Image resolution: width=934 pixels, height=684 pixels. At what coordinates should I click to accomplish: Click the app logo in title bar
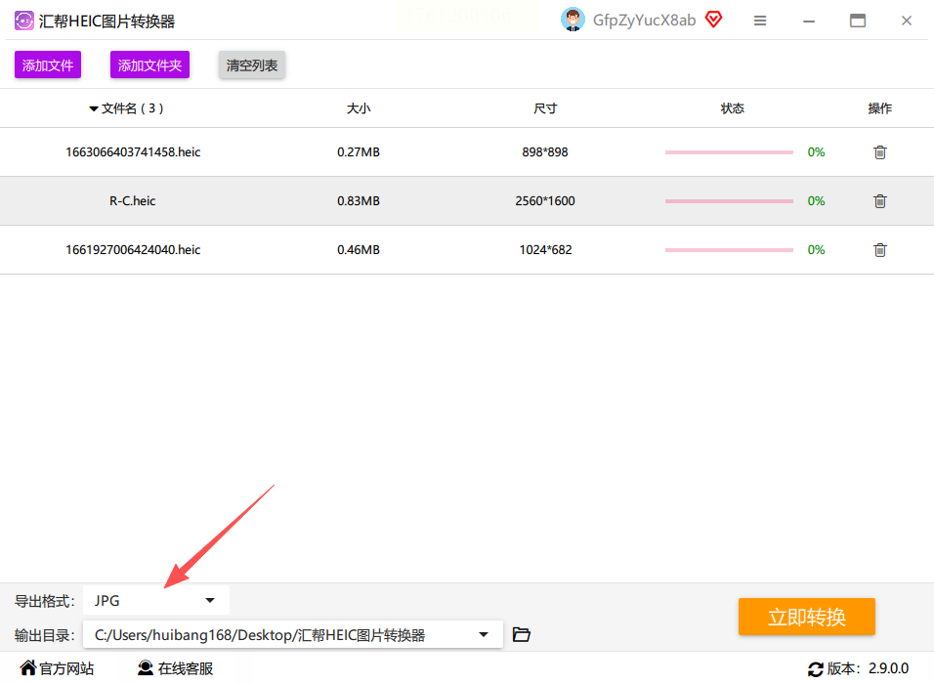[23, 21]
